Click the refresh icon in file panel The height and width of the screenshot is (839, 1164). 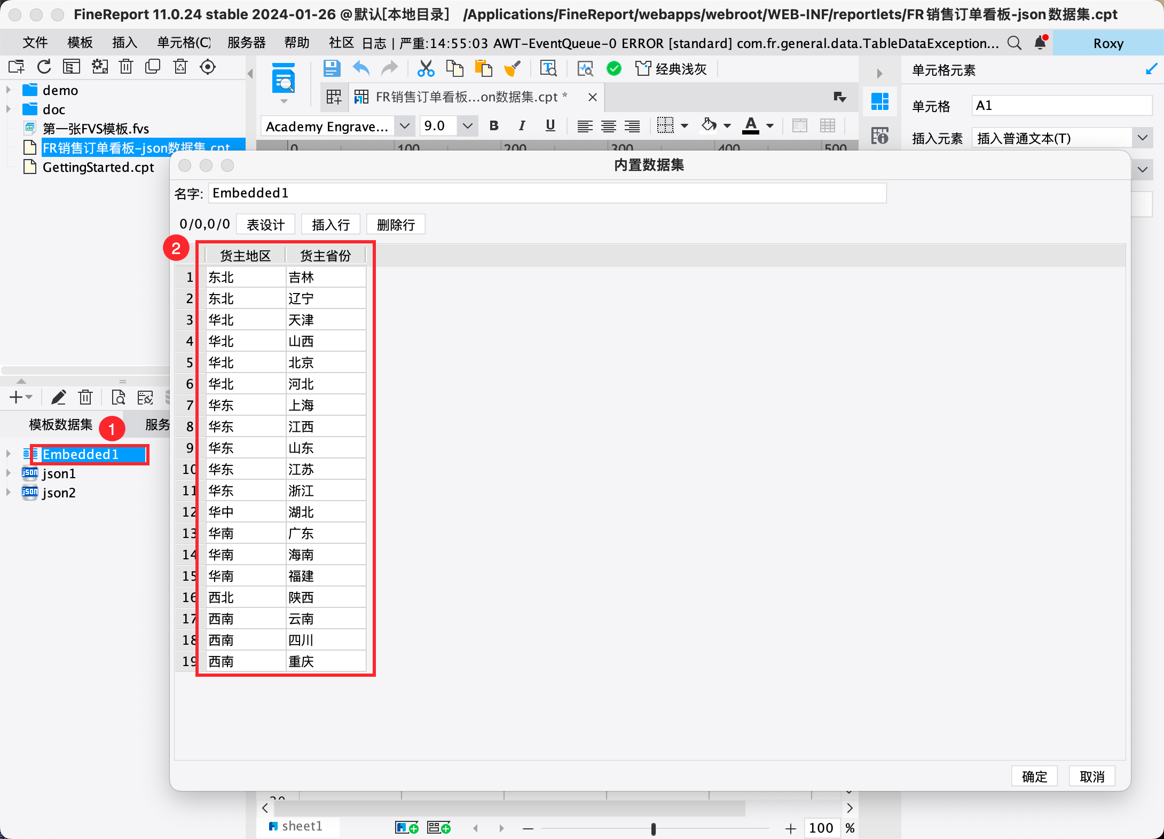tap(44, 67)
